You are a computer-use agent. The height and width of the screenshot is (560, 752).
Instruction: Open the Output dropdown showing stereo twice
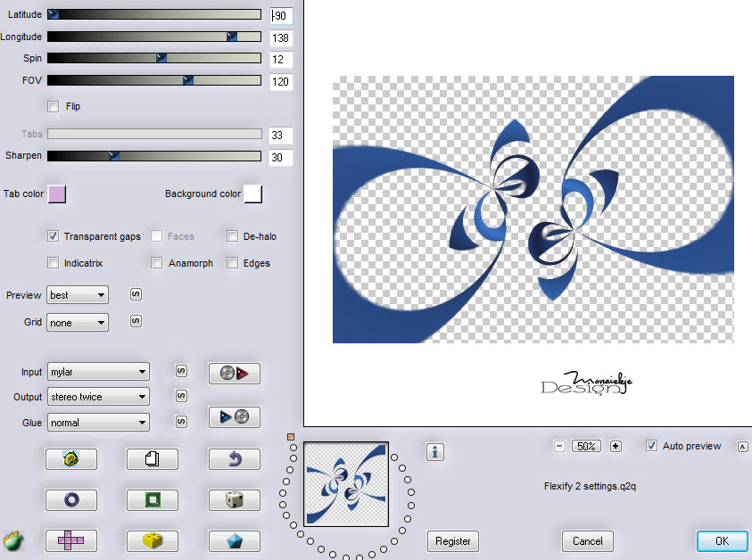click(98, 397)
